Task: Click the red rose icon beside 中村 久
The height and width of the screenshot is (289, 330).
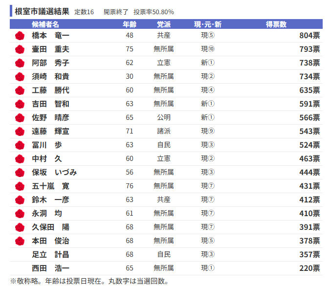Action: pos(20,159)
